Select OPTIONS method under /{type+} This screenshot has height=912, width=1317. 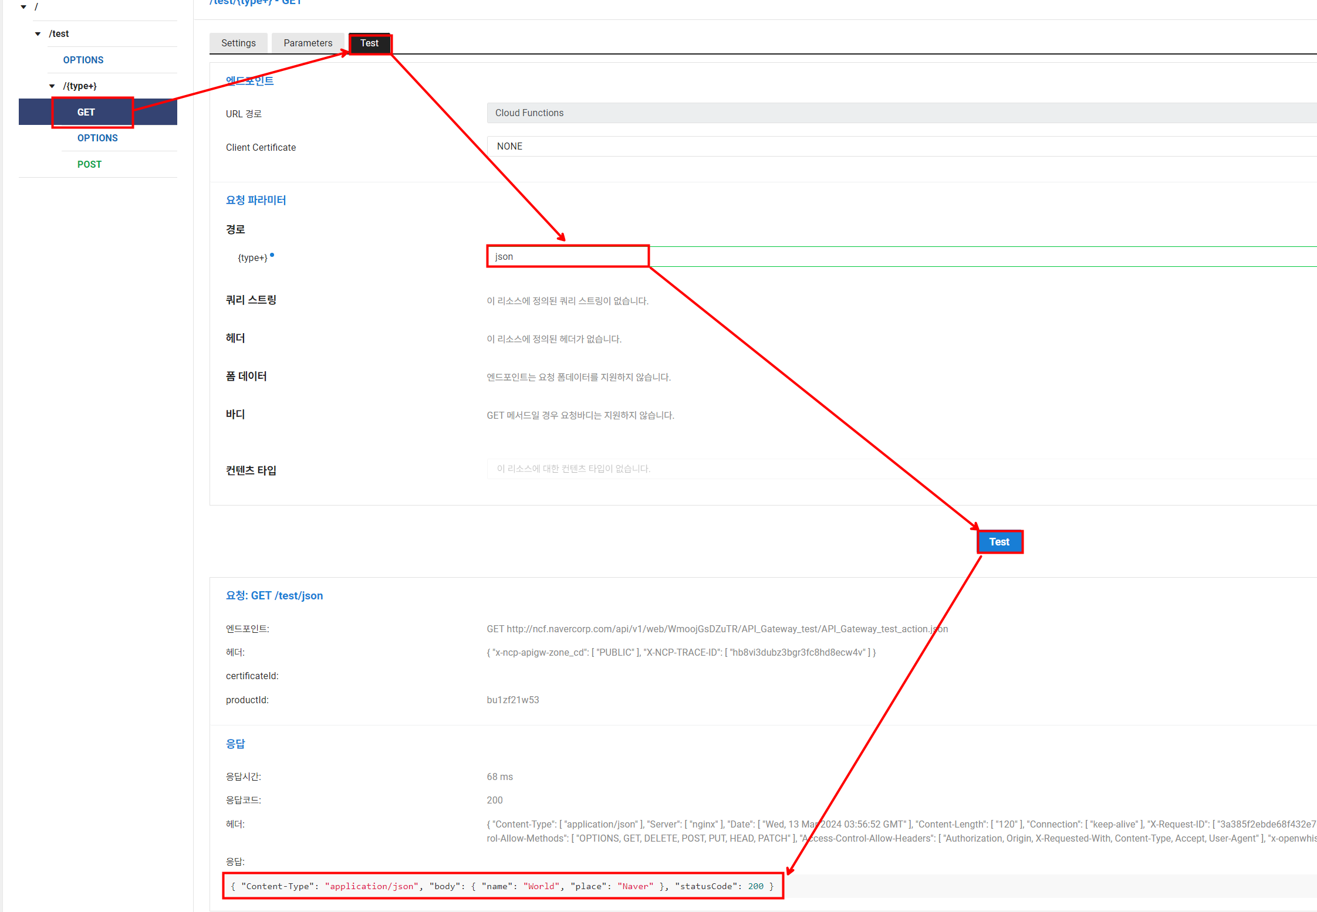(x=97, y=138)
